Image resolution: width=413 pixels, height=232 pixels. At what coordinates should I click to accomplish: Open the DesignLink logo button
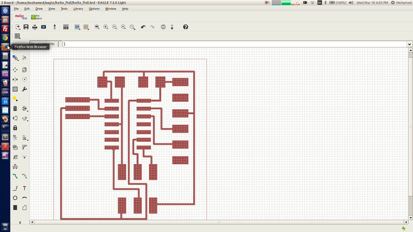pyautogui.click(x=21, y=17)
